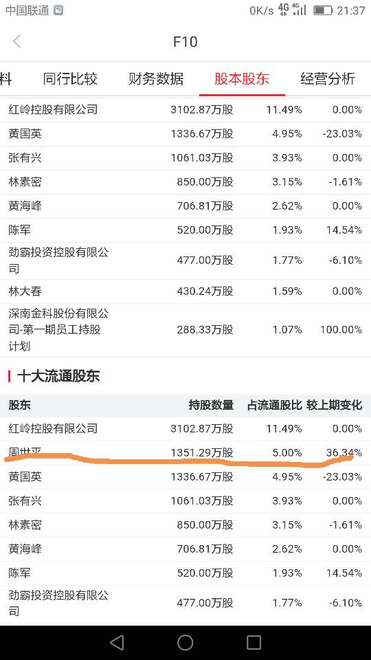Switch to the 同行比较 tab
Viewport: 371px width, 660px height.
(x=70, y=78)
